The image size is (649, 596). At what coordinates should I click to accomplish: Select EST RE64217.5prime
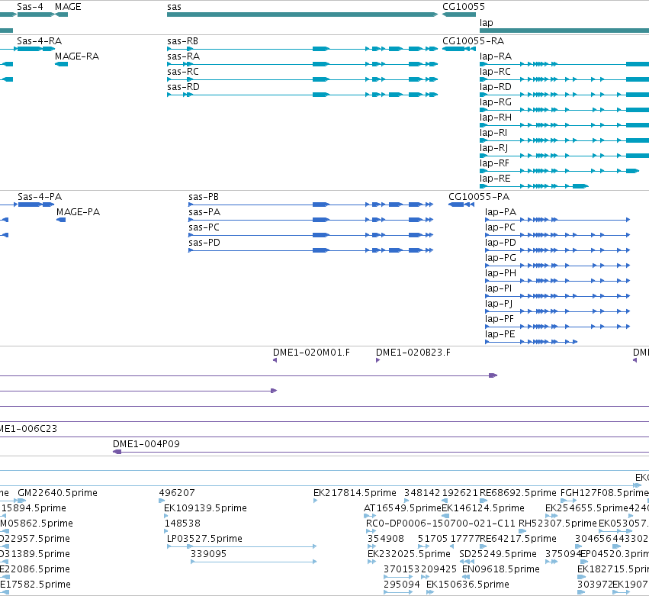tap(518, 539)
